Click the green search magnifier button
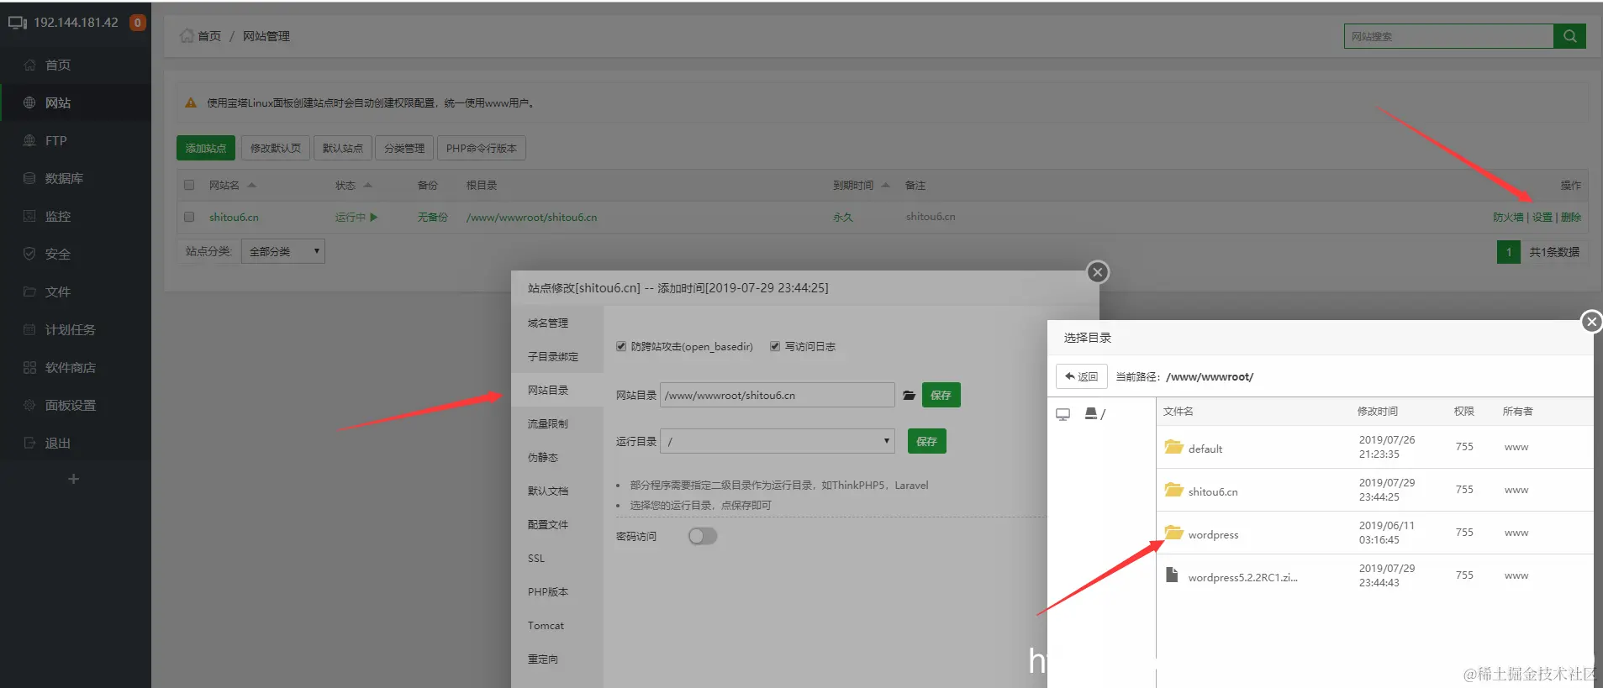 click(x=1569, y=36)
